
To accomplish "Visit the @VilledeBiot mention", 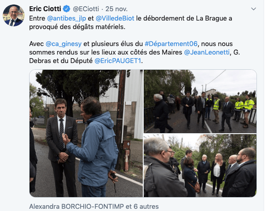I will [x=115, y=18].
